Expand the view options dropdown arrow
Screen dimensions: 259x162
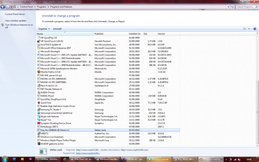point(249,29)
